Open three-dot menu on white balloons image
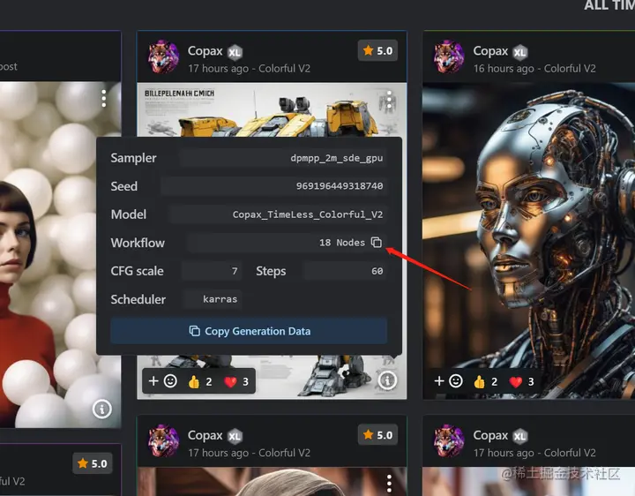Screen dimensions: 635x496 coord(104,99)
